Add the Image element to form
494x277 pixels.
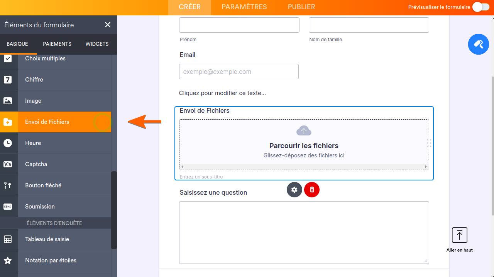point(56,101)
